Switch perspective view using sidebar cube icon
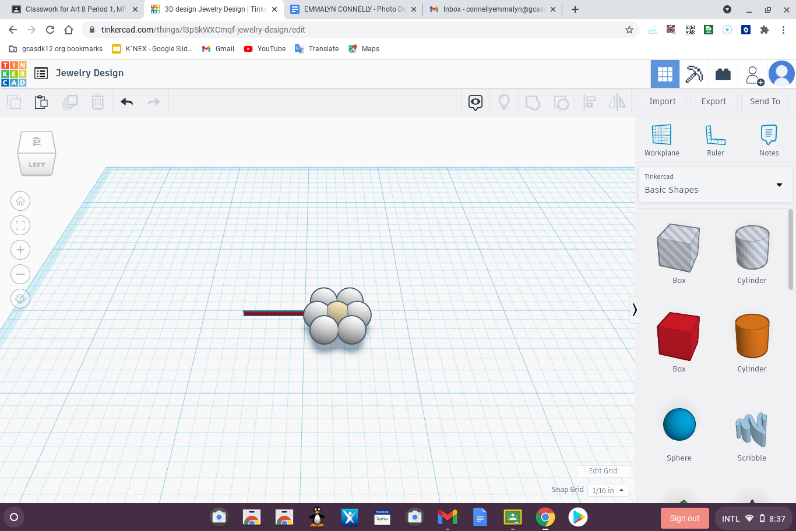Screen dimensions: 796x531 20,298
